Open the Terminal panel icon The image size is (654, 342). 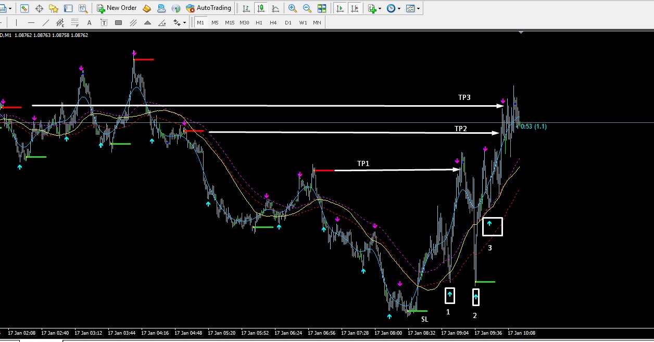pos(68,8)
